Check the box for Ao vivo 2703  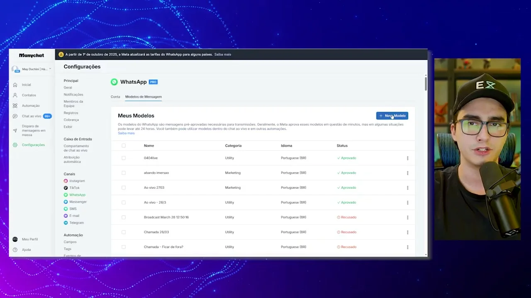pos(124,187)
